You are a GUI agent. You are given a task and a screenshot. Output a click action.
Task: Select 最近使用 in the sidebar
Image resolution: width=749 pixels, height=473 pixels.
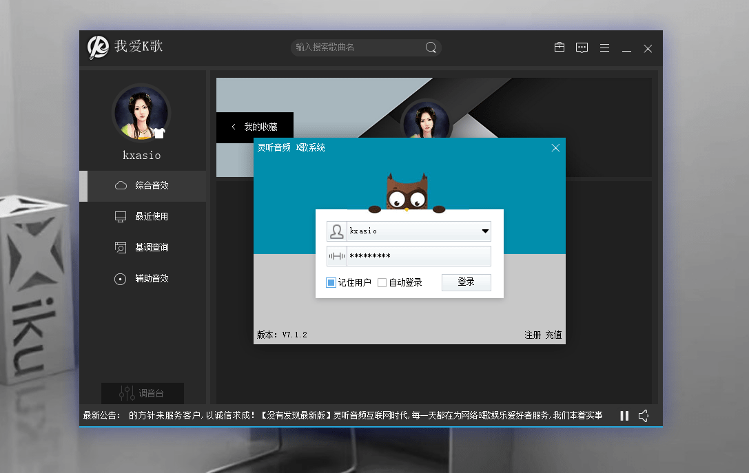click(143, 217)
